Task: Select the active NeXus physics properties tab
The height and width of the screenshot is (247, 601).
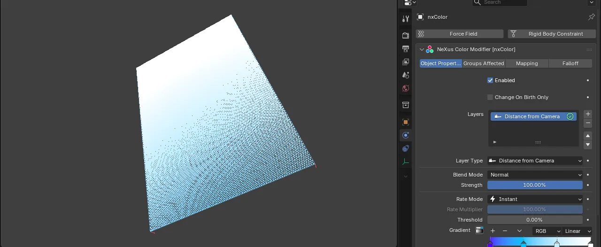Action: [x=406, y=135]
